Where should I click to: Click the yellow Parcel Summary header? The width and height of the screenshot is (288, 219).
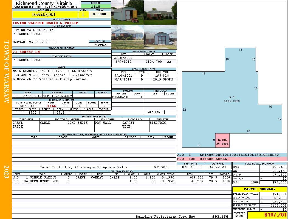[x=259, y=189]
